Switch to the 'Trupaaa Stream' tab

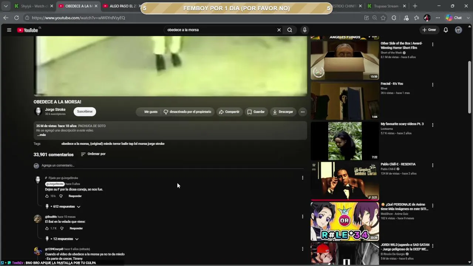[x=386, y=6]
